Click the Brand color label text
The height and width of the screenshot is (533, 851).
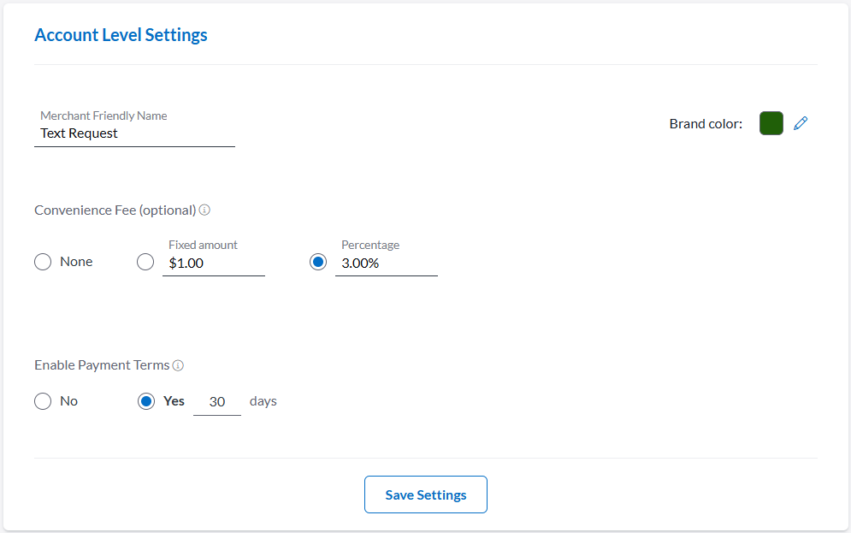coord(706,124)
